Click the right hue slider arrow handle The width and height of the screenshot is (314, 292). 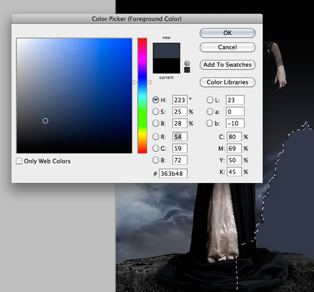150,82
